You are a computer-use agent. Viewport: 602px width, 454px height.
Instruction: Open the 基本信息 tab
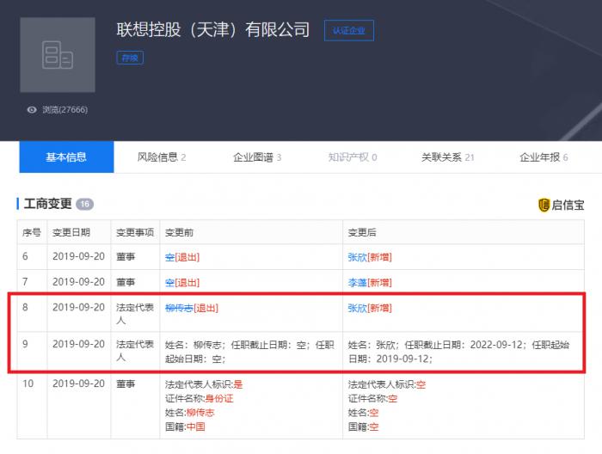click(66, 157)
